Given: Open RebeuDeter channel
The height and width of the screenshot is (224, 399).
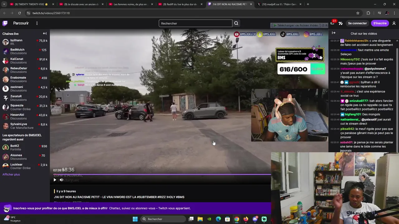Looking at the screenshot, I should pos(25,70).
